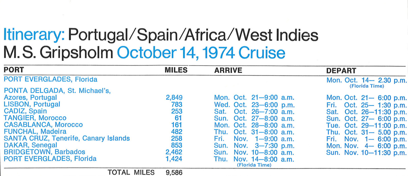Image resolution: width=408 pixels, height=176 pixels.
Task: Click the 2,849 miles value
Action: point(174,98)
